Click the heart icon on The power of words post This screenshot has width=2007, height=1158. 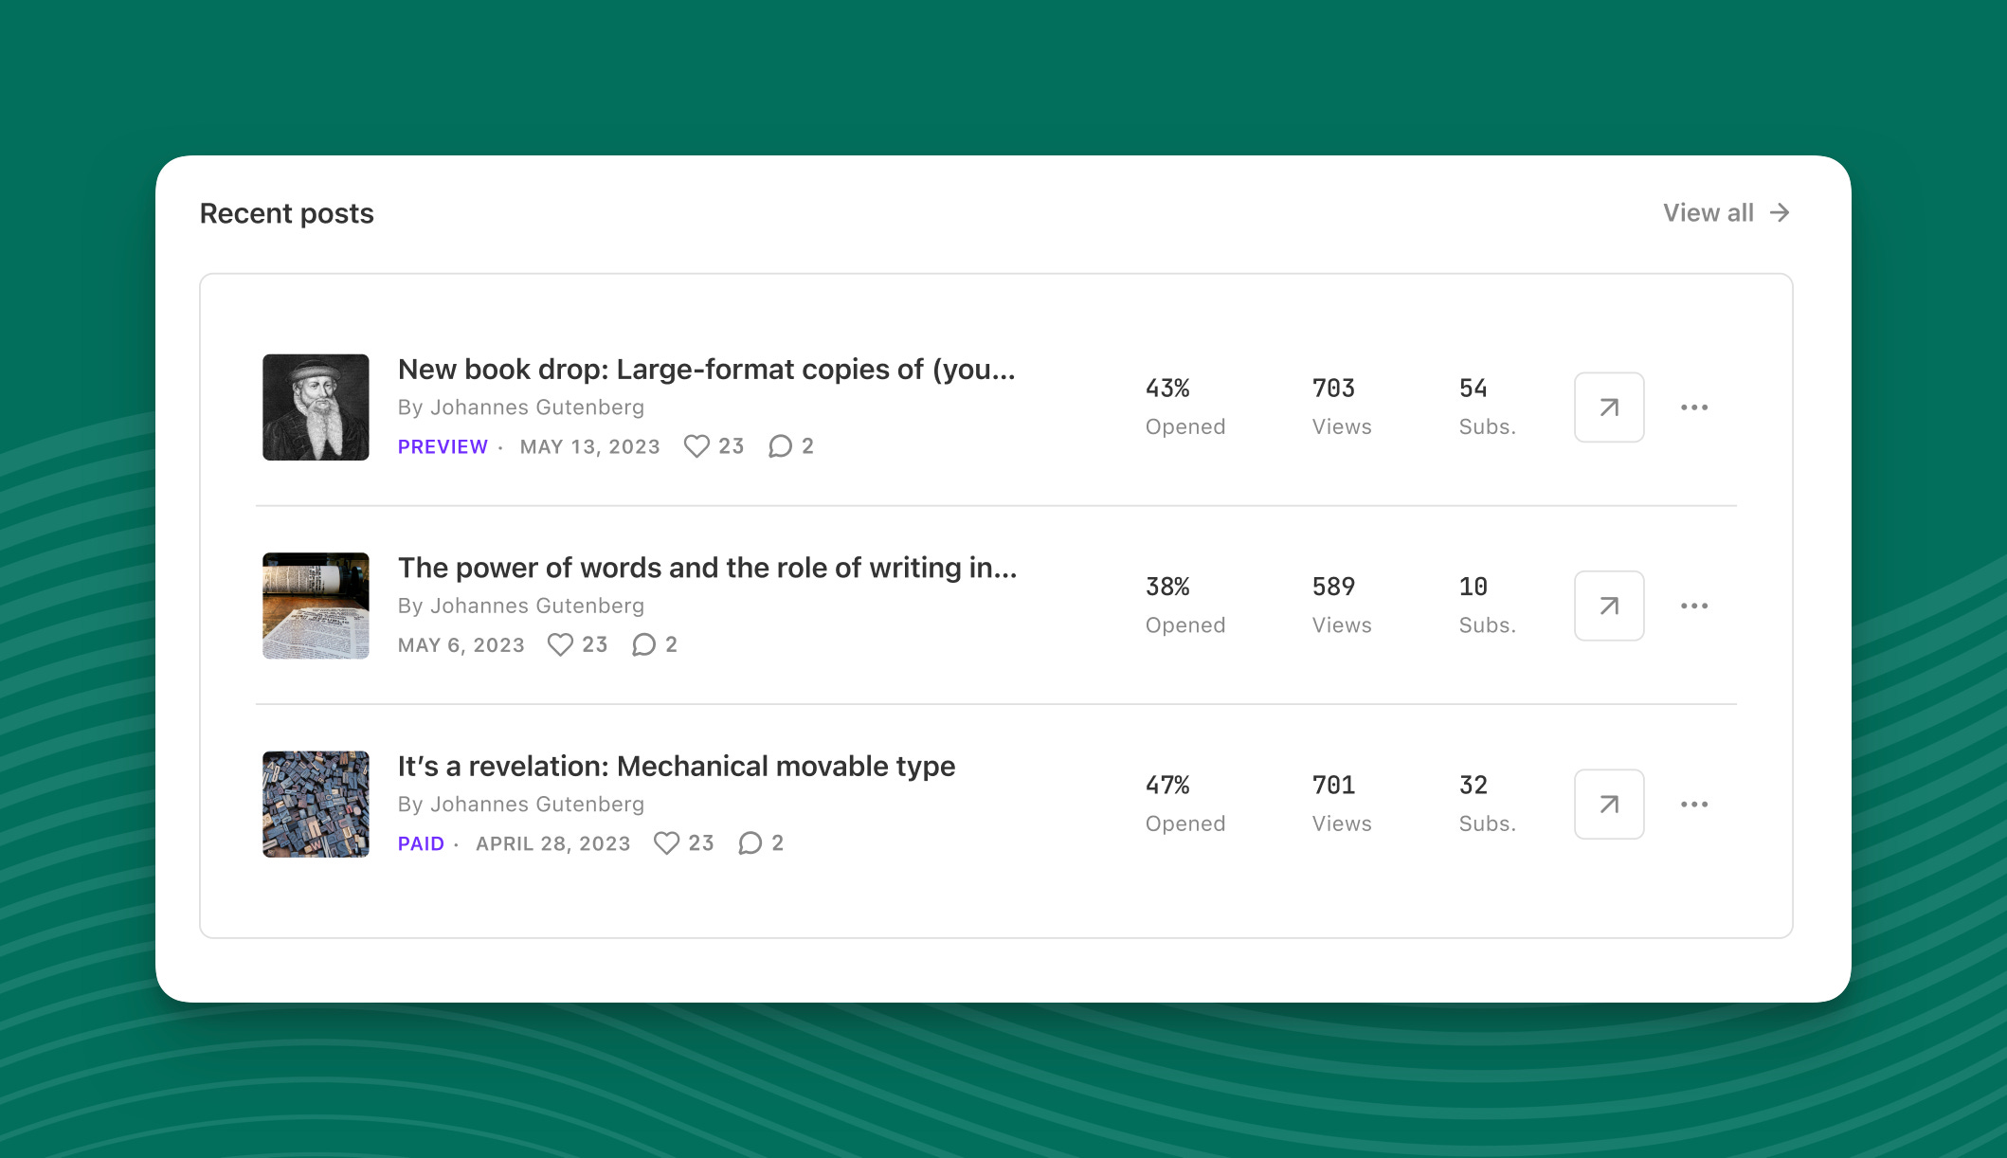(x=561, y=644)
